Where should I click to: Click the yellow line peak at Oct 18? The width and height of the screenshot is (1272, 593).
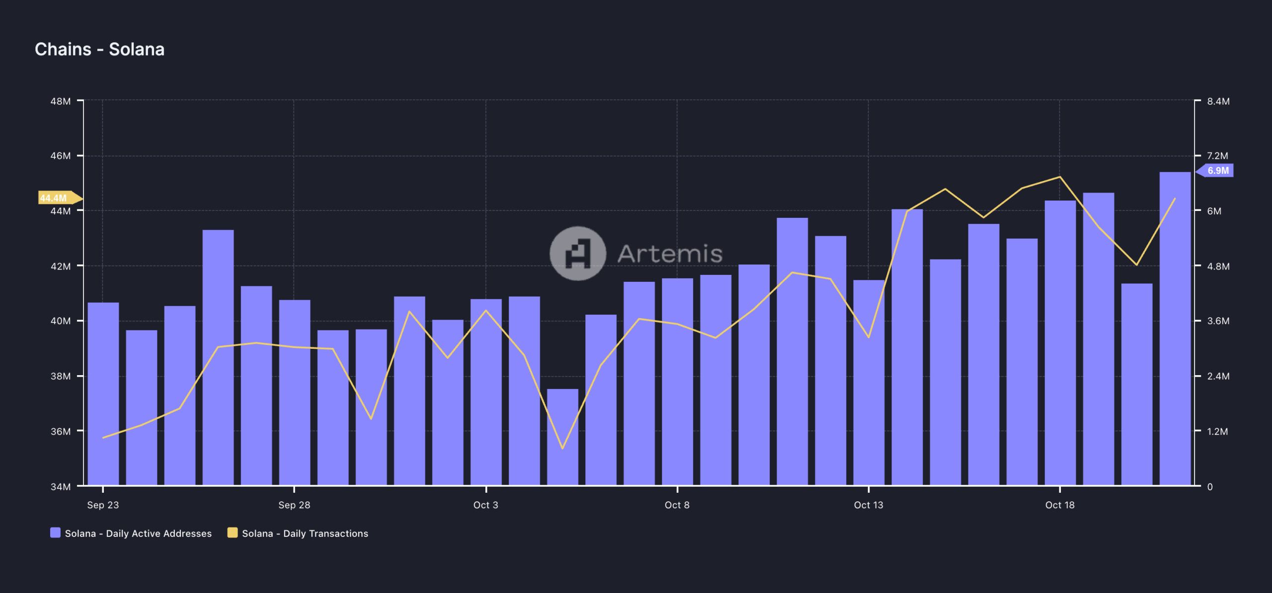(1060, 177)
